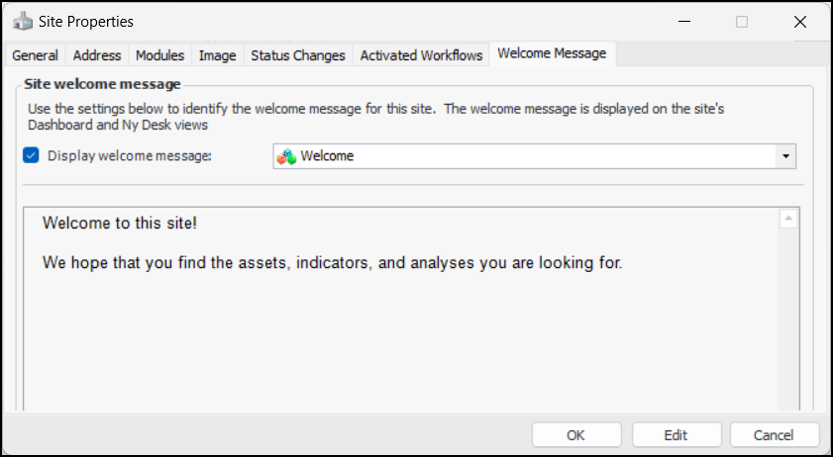
Task: Click the 'Welcome to this site!' text
Action: pyautogui.click(x=120, y=224)
